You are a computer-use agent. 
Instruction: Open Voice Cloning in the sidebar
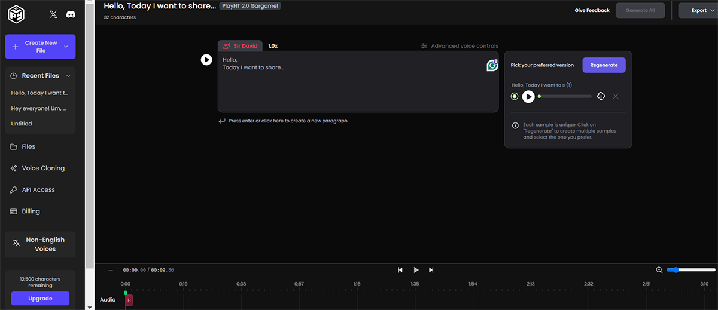(43, 168)
